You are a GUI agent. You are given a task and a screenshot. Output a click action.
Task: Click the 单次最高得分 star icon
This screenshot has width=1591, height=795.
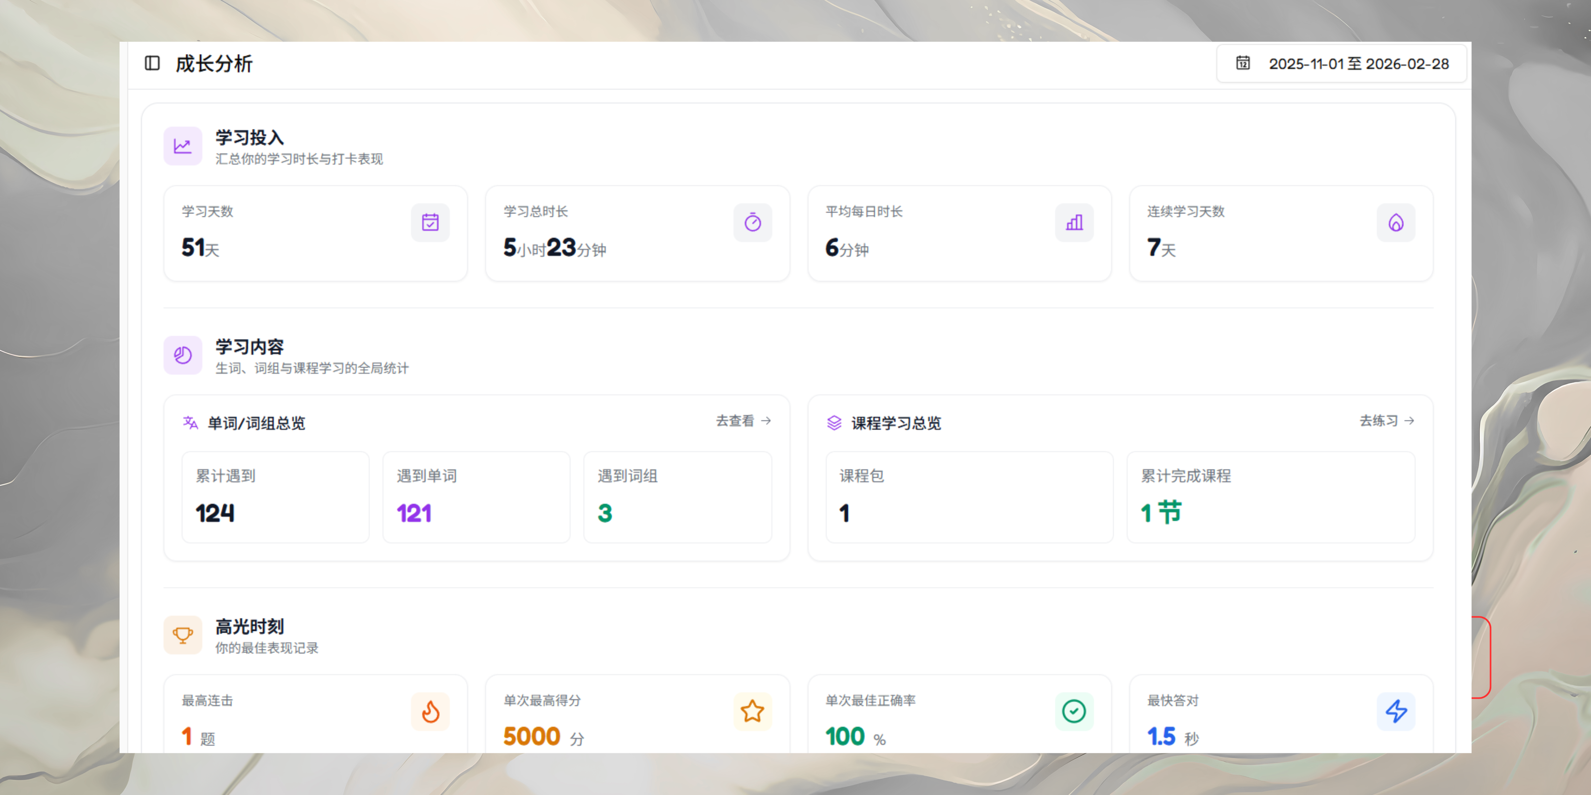pos(752,711)
